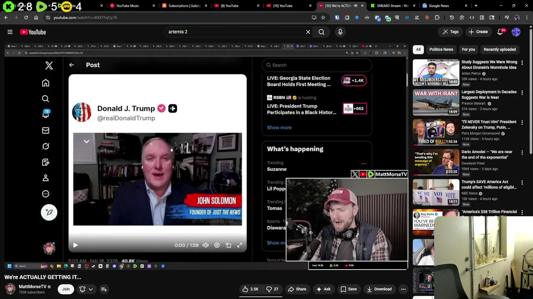Compose a new X post
533x299 pixels.
49,212
